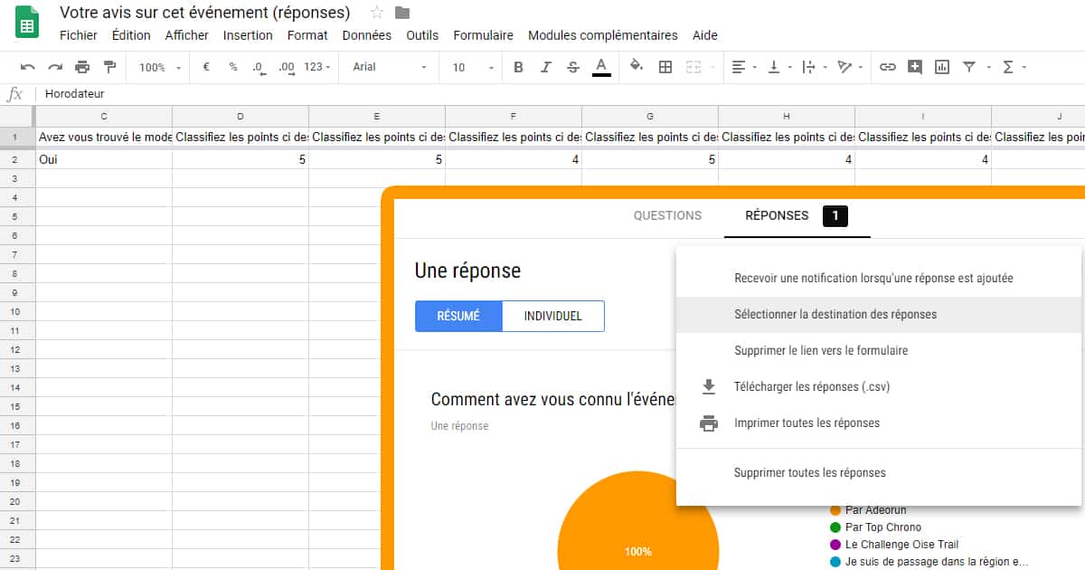
Task: Open the Fichier menu
Action: [x=78, y=35]
